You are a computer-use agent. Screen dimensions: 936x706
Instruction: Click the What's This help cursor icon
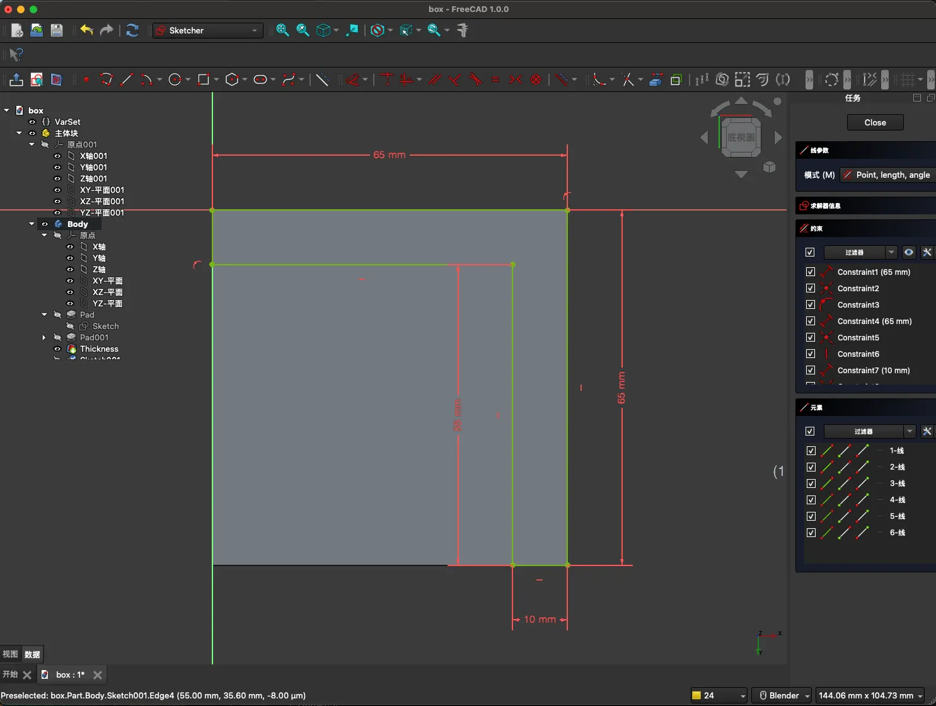pos(16,55)
